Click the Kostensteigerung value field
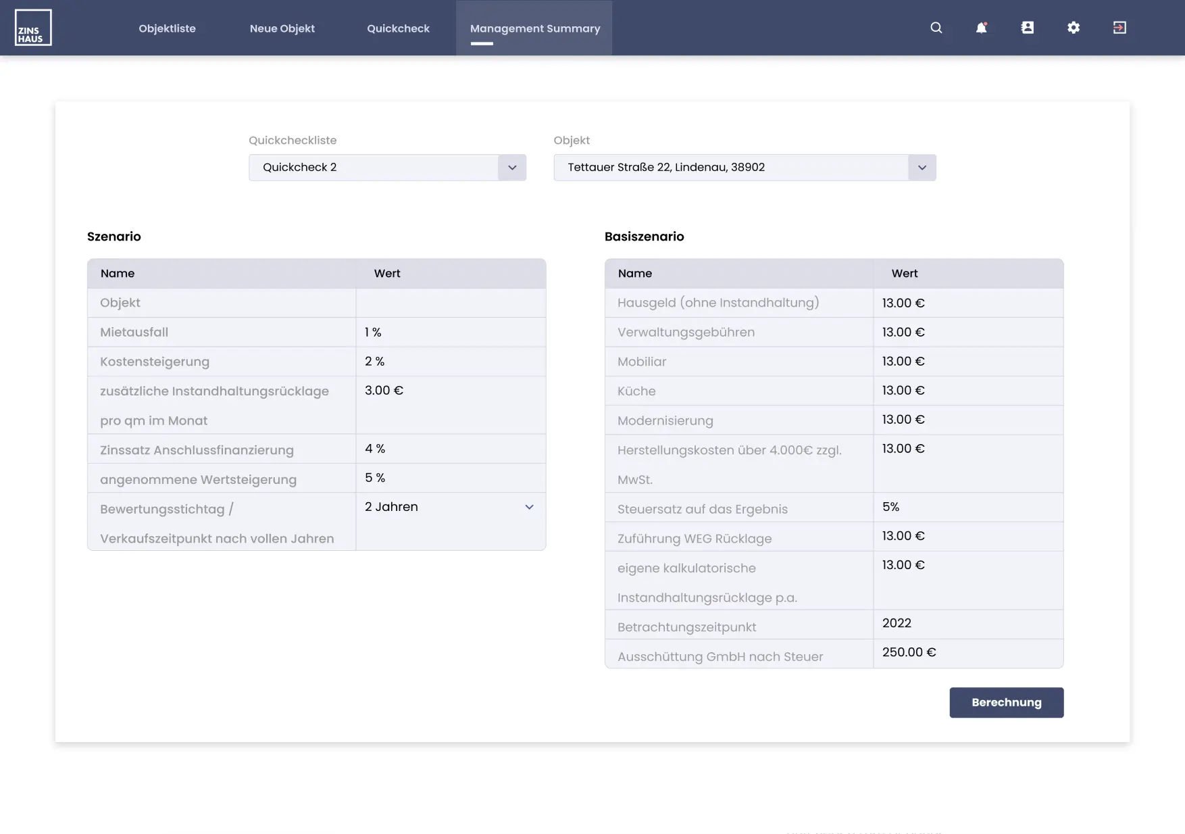The image size is (1185, 834). coord(450,362)
